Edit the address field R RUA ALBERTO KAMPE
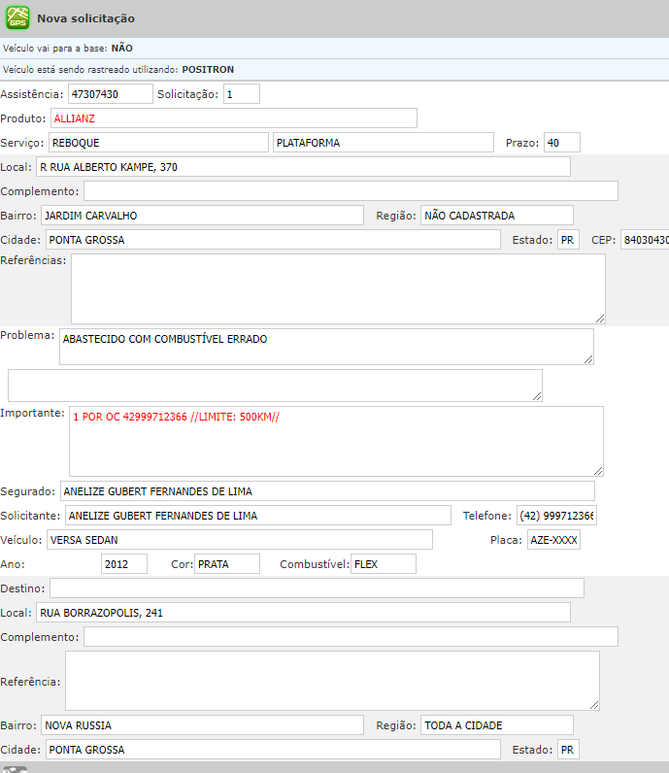The height and width of the screenshot is (773, 669). click(x=303, y=167)
